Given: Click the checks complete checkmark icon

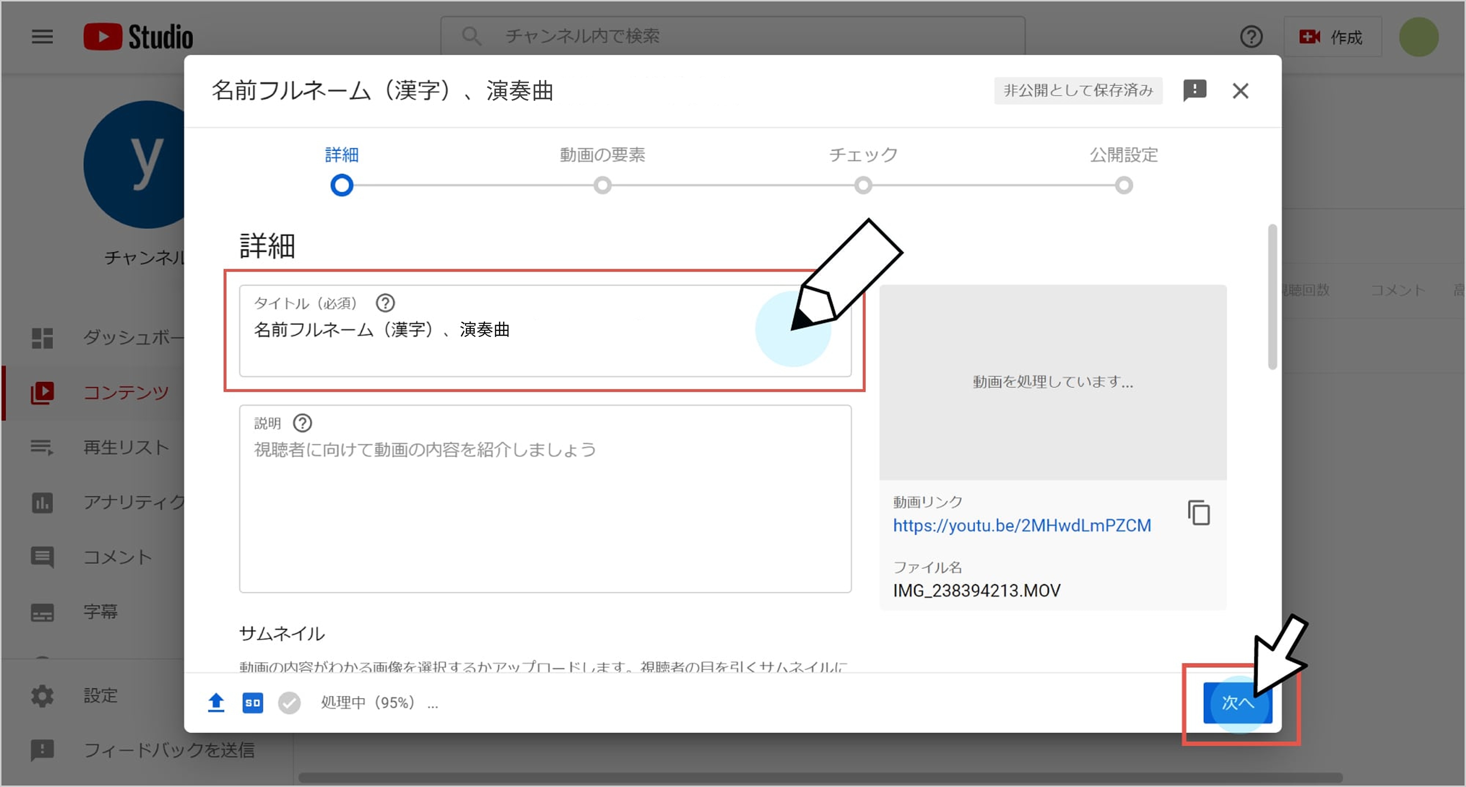Looking at the screenshot, I should click(x=289, y=703).
